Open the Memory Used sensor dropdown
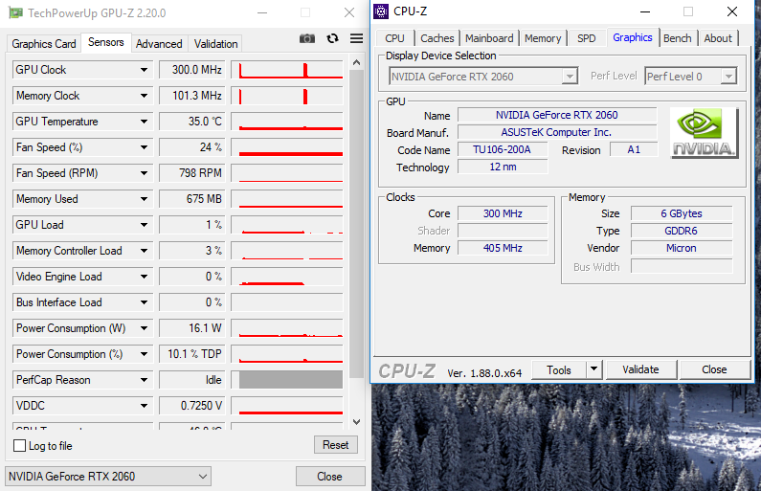The height and width of the screenshot is (491, 761). [x=144, y=199]
